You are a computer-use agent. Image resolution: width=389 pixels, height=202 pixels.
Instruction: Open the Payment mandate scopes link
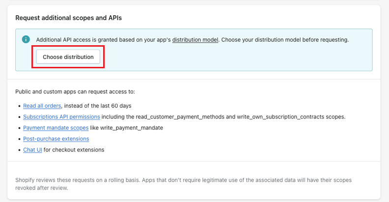[x=56, y=128]
